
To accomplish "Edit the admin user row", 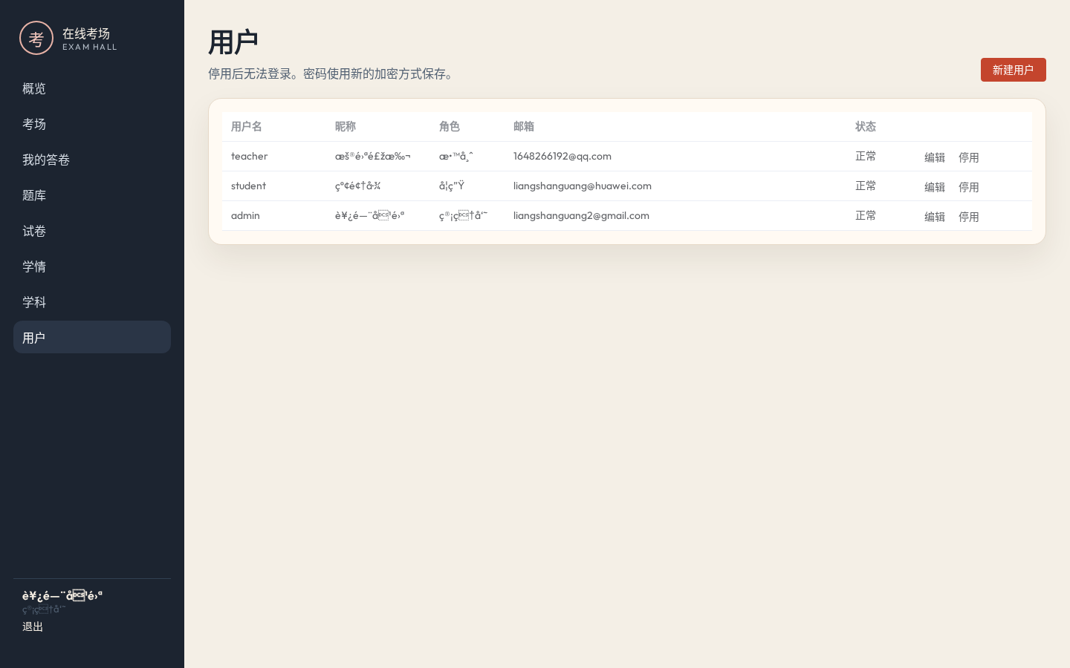I will 935,217.
